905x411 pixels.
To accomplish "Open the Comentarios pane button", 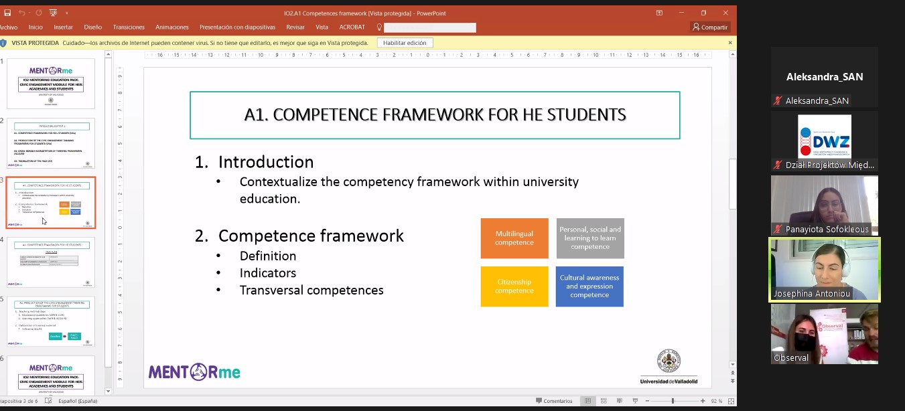I will tap(554, 401).
